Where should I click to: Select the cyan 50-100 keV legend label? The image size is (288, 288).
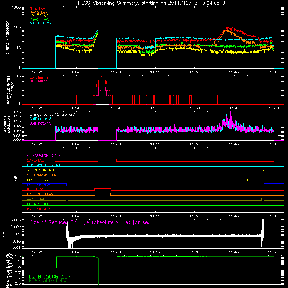[x=41, y=23]
